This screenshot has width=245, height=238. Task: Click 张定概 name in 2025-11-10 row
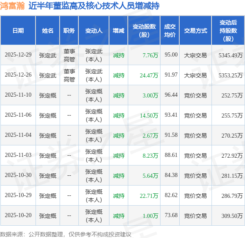coord(48,95)
